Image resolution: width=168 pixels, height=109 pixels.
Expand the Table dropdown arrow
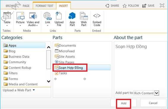click(x=7, y=25)
